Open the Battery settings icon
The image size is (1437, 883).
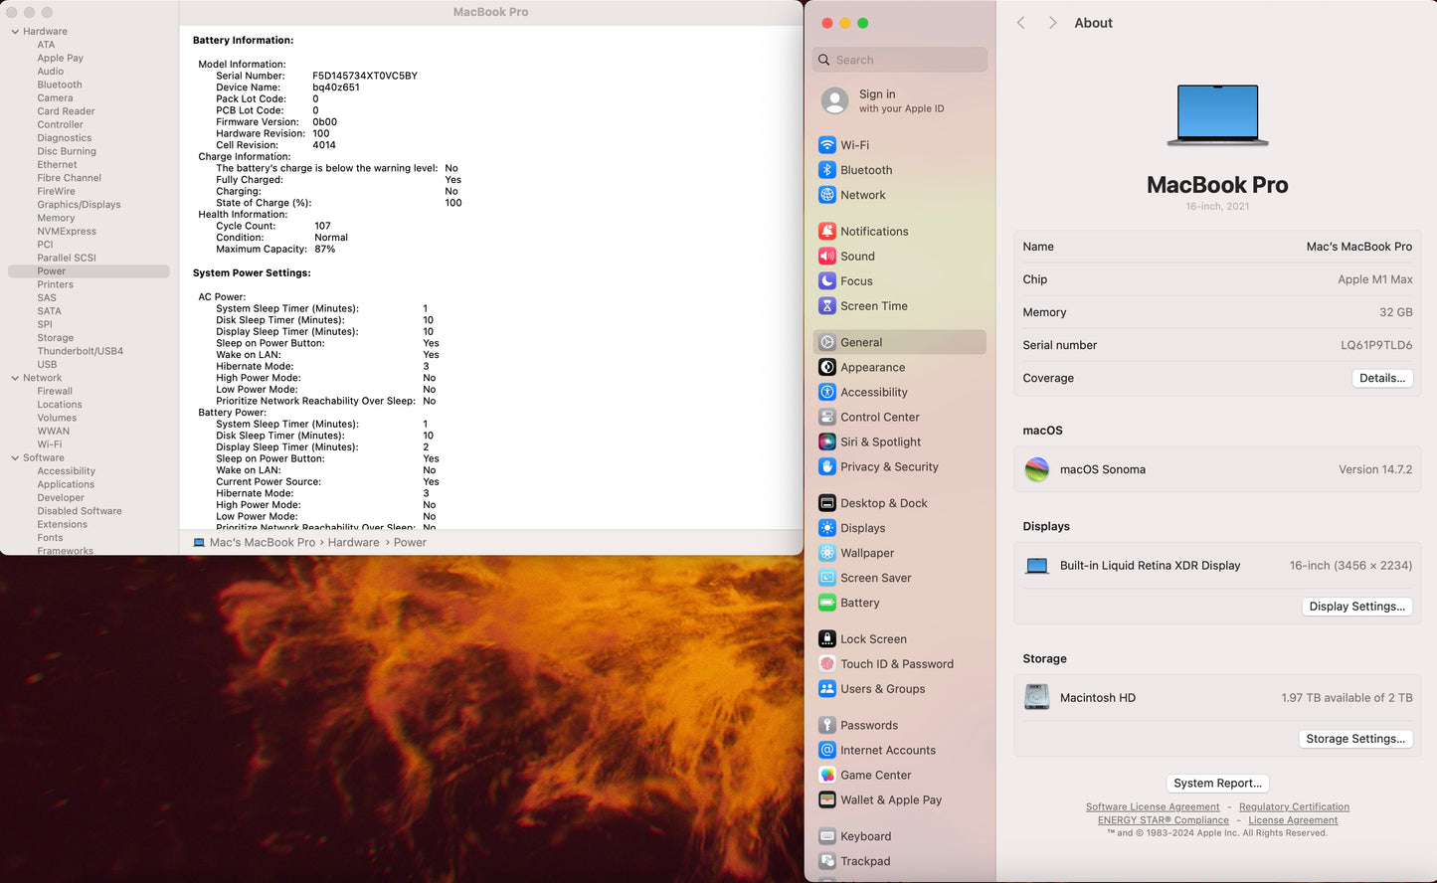coord(826,603)
